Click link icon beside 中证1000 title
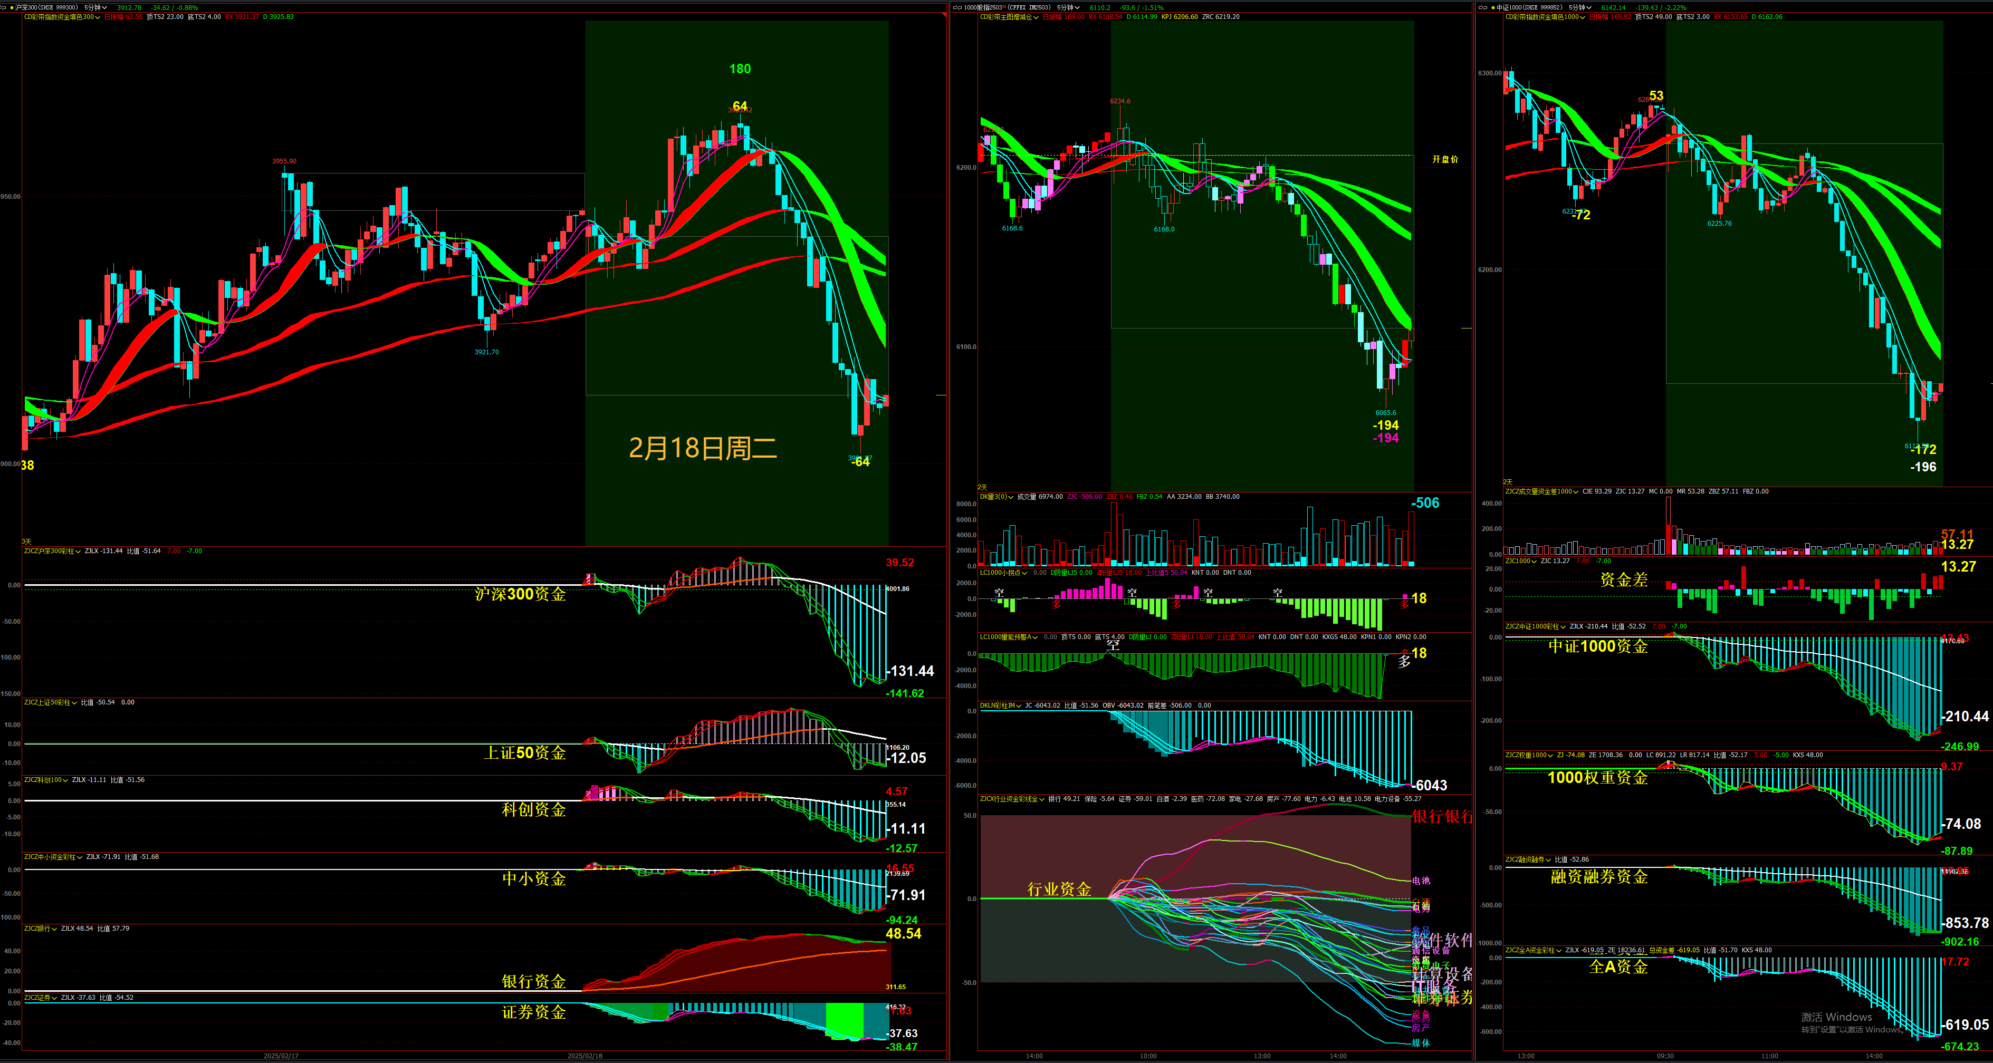The height and width of the screenshot is (1063, 1993). [x=1483, y=8]
